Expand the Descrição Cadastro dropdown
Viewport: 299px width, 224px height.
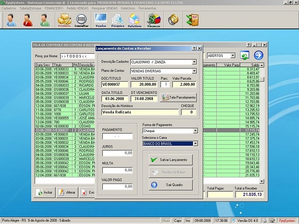194,62
